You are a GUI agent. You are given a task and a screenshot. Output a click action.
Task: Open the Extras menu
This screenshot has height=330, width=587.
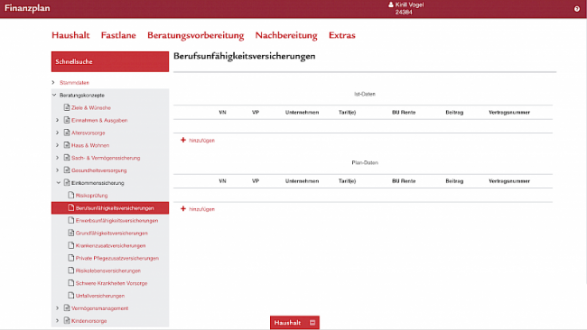coord(341,35)
